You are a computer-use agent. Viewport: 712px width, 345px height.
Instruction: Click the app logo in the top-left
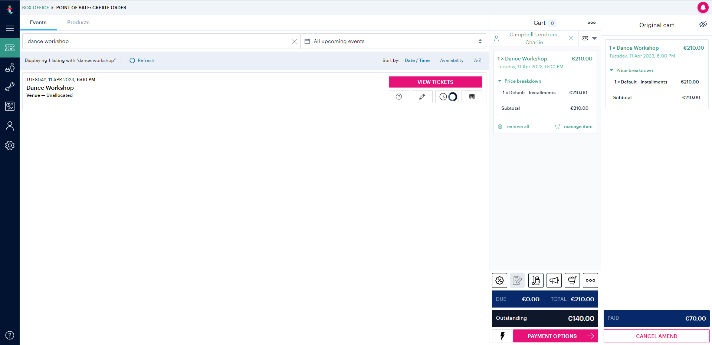point(10,9)
